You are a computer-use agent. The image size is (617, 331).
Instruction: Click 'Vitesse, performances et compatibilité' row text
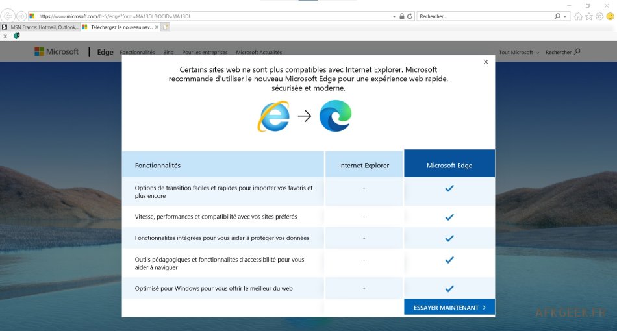[x=216, y=217]
